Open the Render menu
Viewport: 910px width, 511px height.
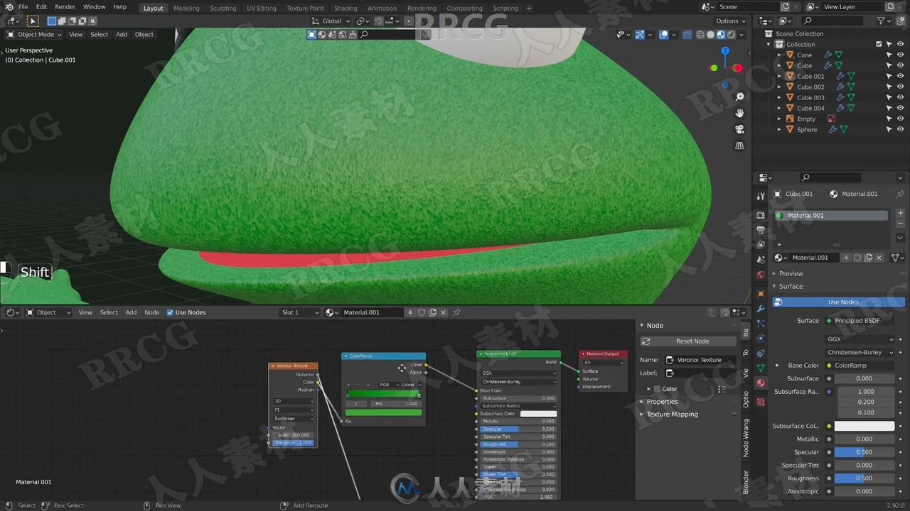click(x=65, y=7)
